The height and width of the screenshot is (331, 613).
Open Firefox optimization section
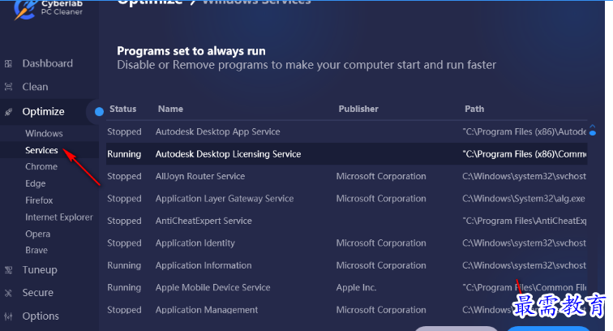click(x=39, y=200)
